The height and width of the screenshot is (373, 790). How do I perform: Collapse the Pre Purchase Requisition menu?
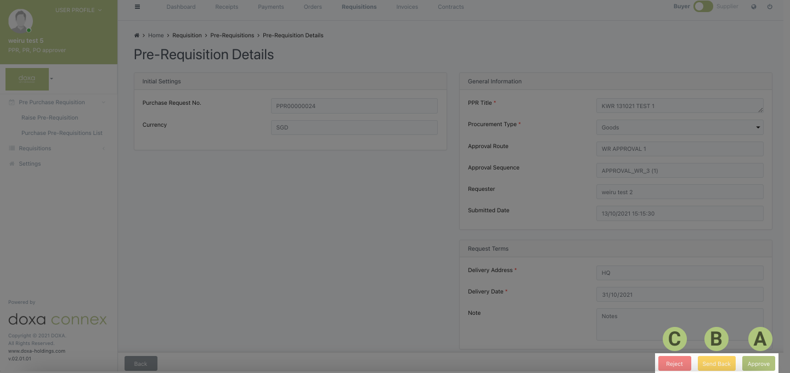104,102
